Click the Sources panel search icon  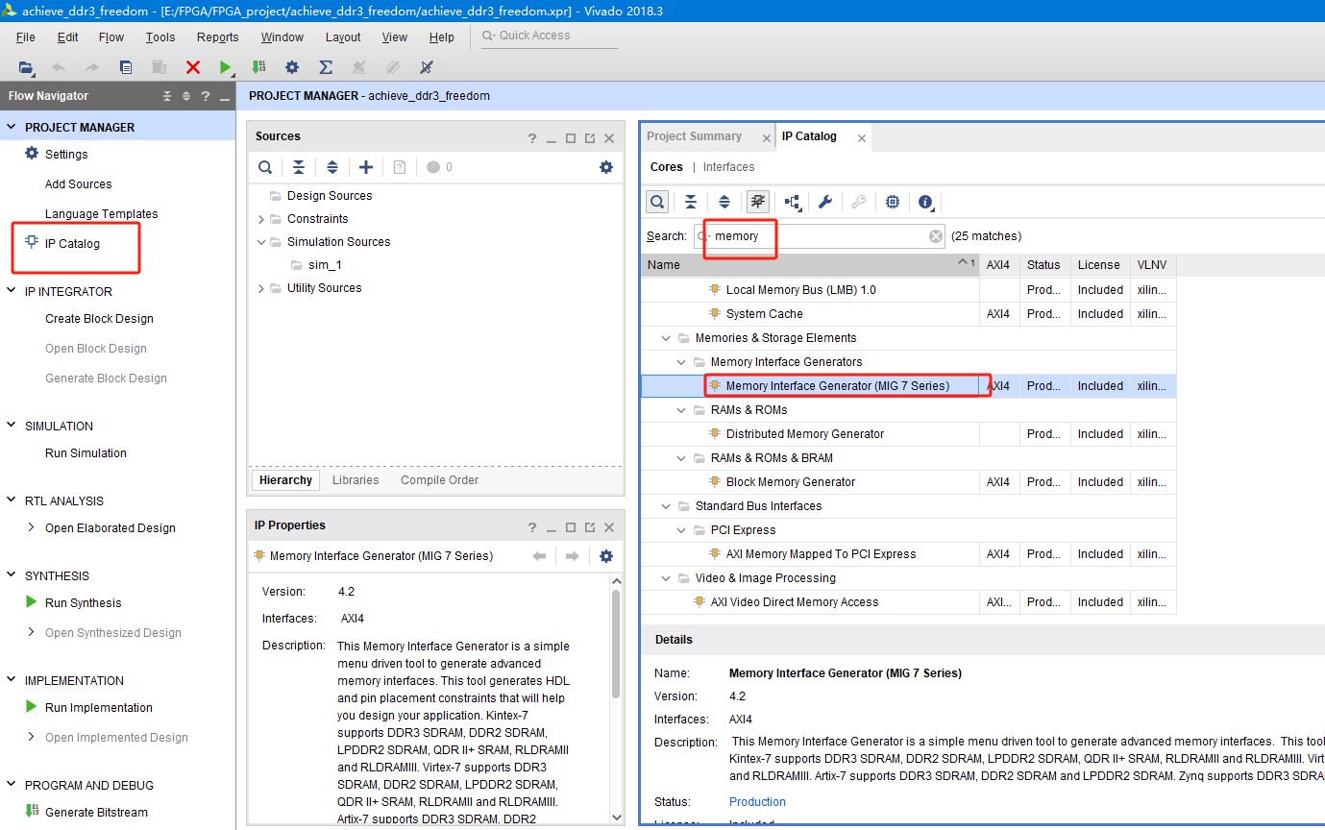265,167
